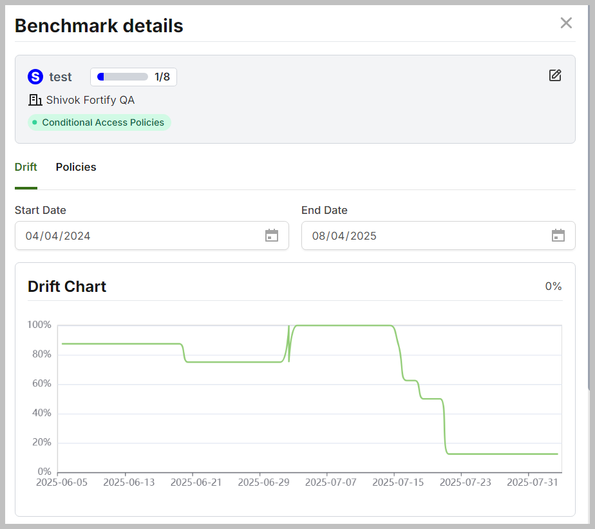Click the edit pencil icon for benchmark
The width and height of the screenshot is (595, 529).
(555, 75)
